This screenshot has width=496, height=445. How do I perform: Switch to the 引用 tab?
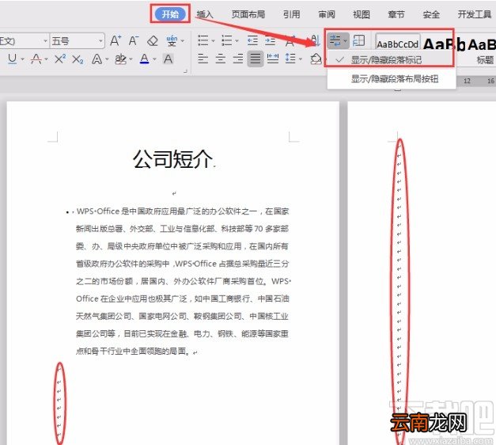point(291,14)
